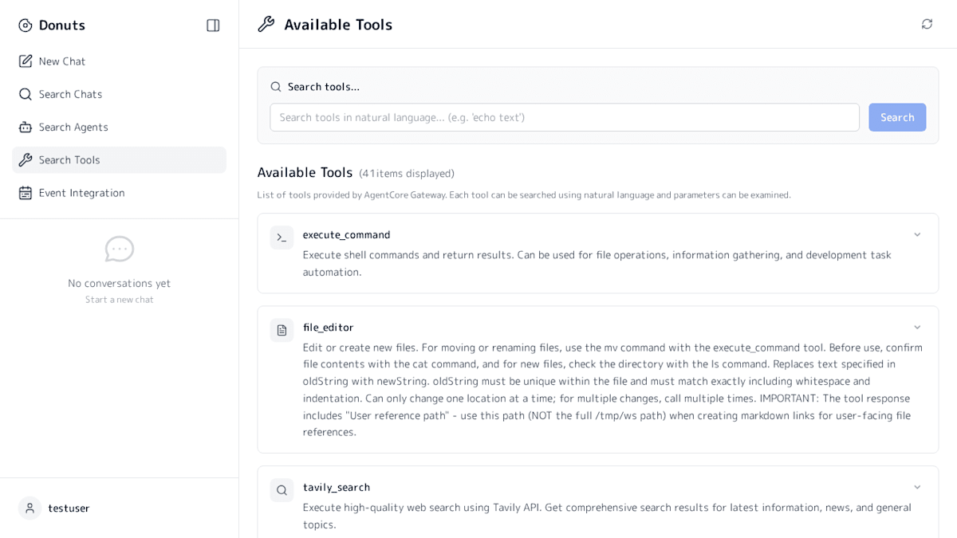Refresh the available tools list

pos(927,24)
